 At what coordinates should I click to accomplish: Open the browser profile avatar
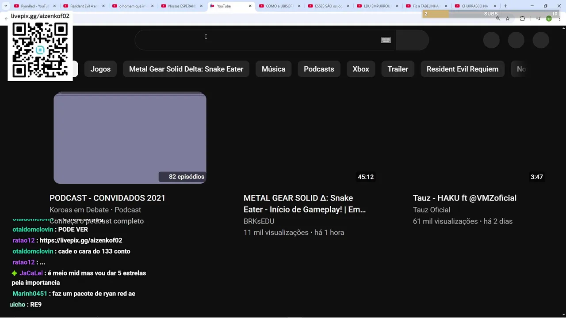click(549, 19)
